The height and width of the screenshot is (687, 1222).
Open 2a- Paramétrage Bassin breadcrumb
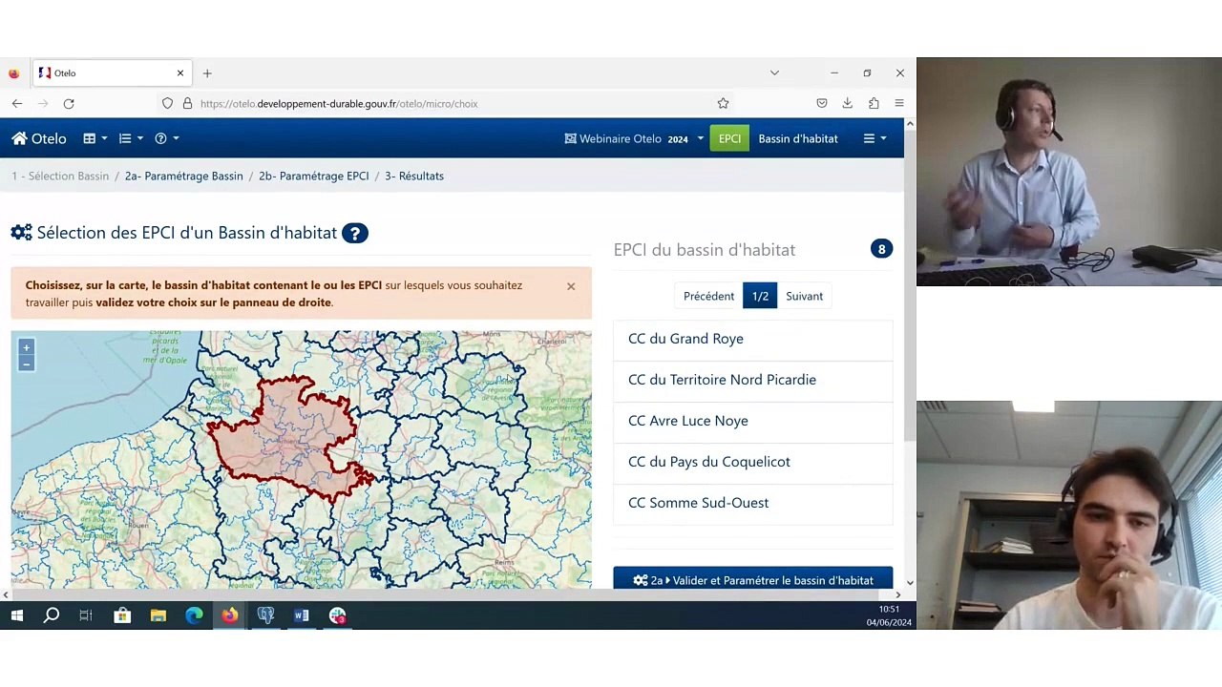pyautogui.click(x=183, y=176)
